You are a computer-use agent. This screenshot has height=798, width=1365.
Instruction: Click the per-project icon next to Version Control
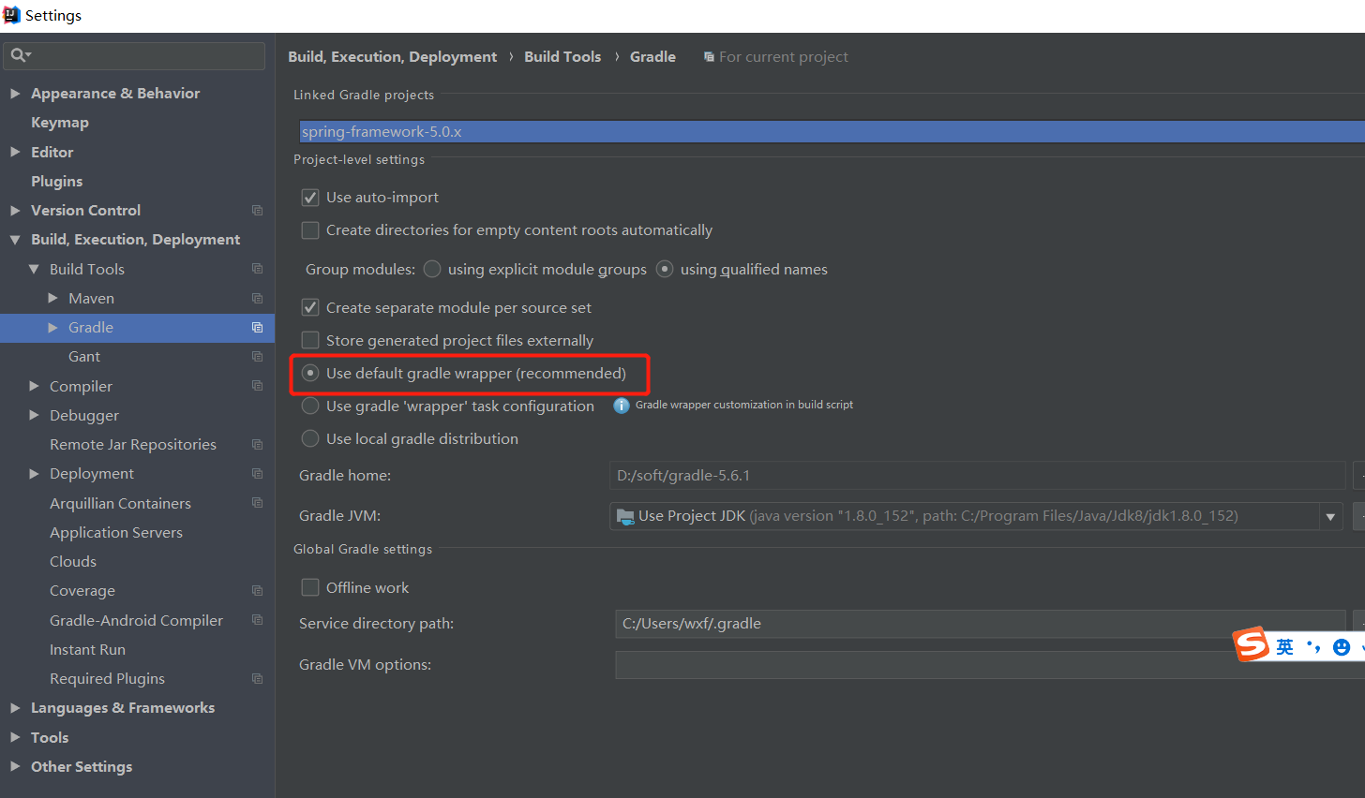click(x=257, y=211)
